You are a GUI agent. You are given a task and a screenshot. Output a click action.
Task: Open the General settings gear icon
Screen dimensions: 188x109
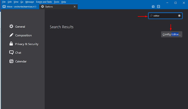[11, 26]
